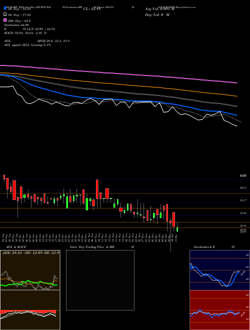Viewport: 250px width, 330px height.
Task: Click the 'ADX signal: SELL Growing @ 1%' text
Action: coord(27,45)
